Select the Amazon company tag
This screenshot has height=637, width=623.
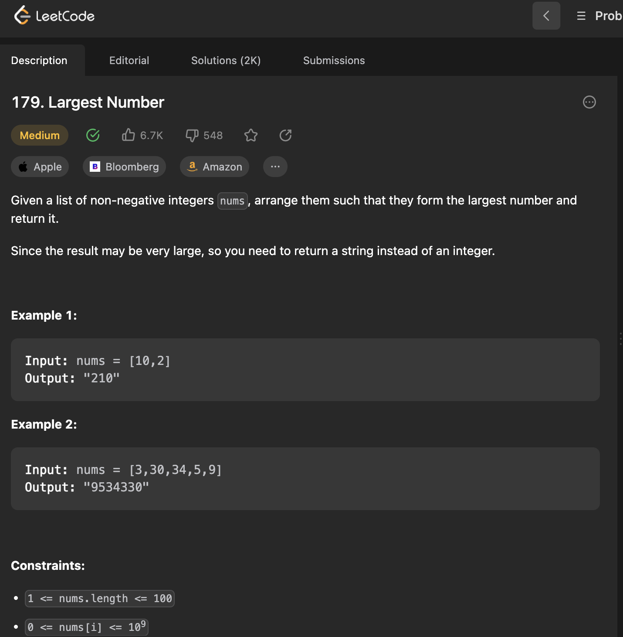pos(215,167)
